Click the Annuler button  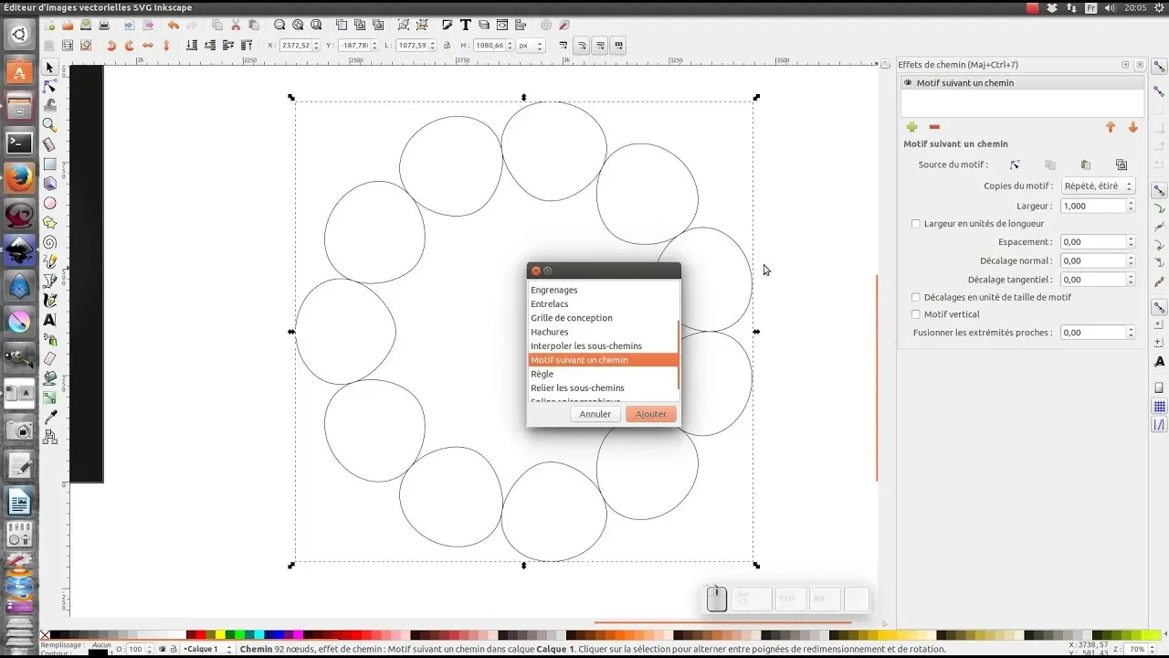(595, 414)
